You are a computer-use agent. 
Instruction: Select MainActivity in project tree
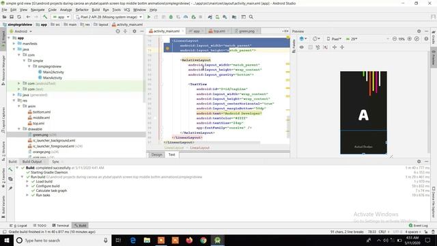pos(53,78)
